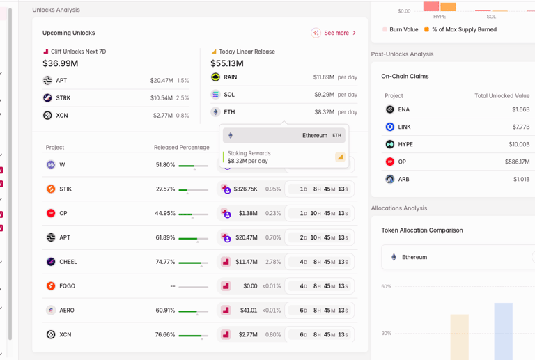Click the $9.29M per day SOL value
The height and width of the screenshot is (360, 535).
(336, 95)
